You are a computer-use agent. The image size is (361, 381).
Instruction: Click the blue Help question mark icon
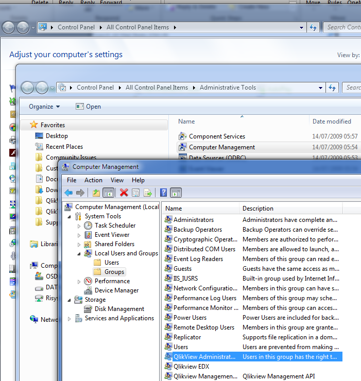[163, 193]
